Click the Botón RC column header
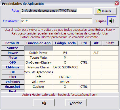120x110 pixels. [x=13, y=43]
